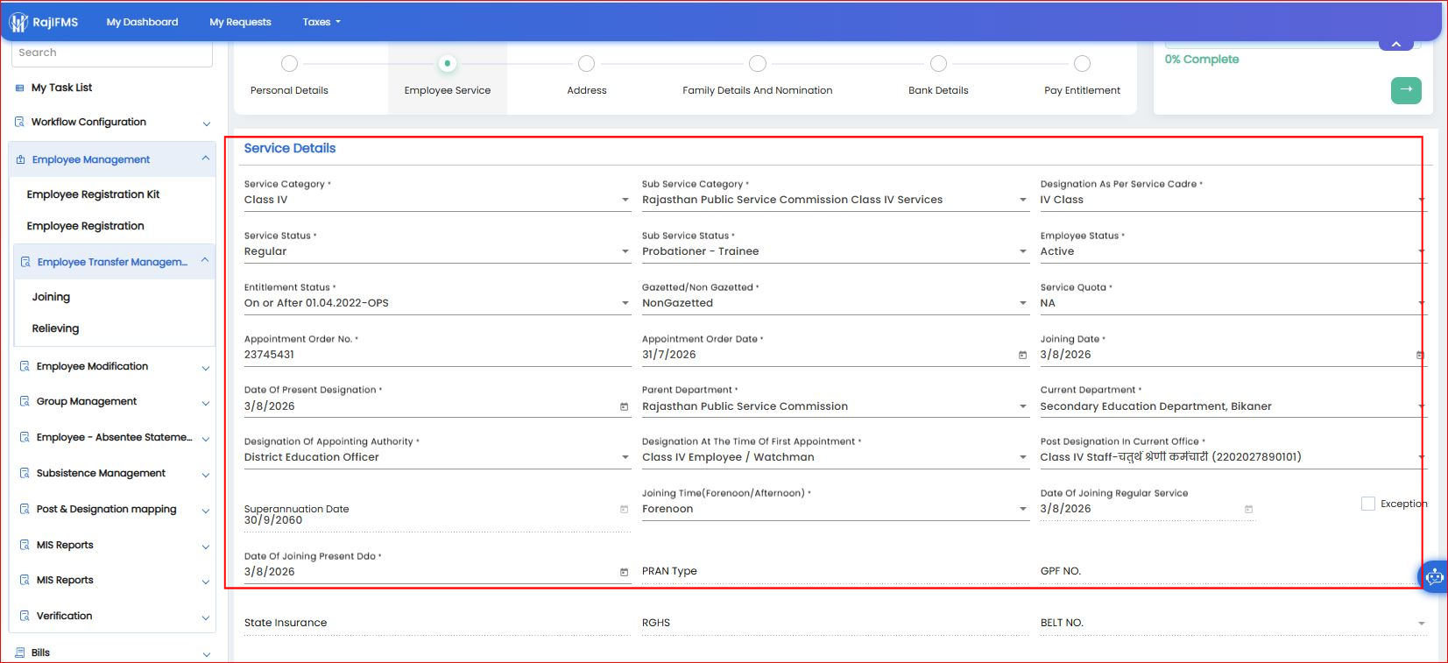
Task: Click the Superannuation Date calendar icon
Action: tap(624, 509)
